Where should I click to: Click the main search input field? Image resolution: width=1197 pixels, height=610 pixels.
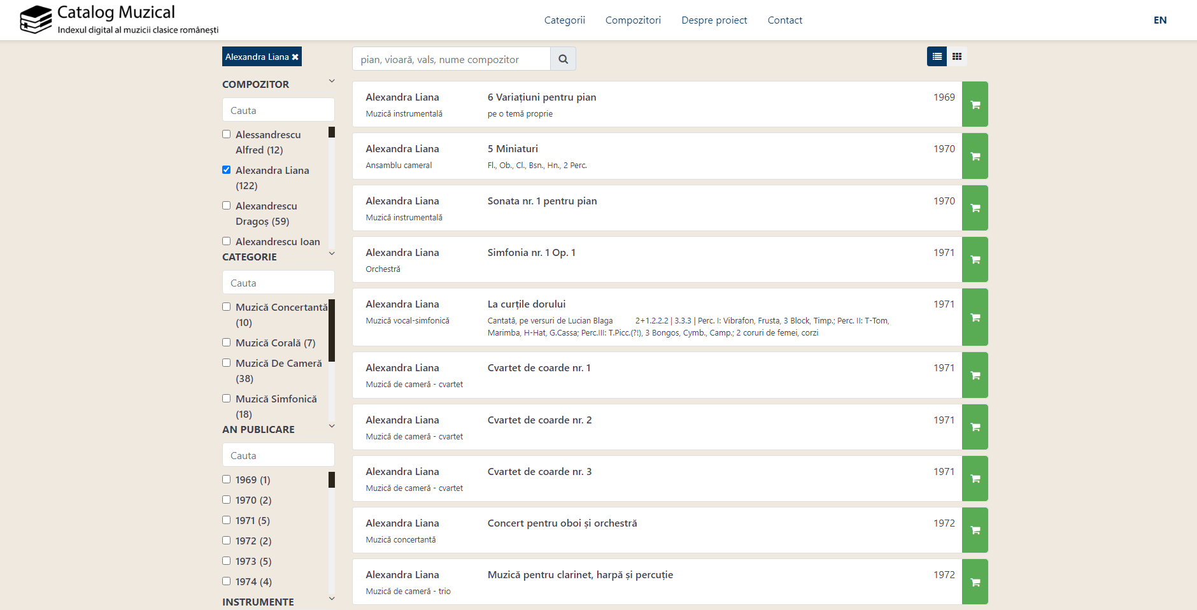pyautogui.click(x=451, y=59)
